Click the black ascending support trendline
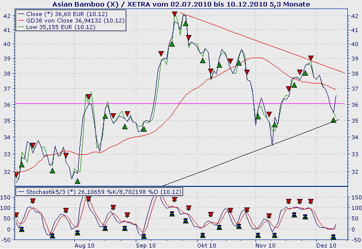The width and height of the screenshot is (362, 249). (x=250, y=153)
